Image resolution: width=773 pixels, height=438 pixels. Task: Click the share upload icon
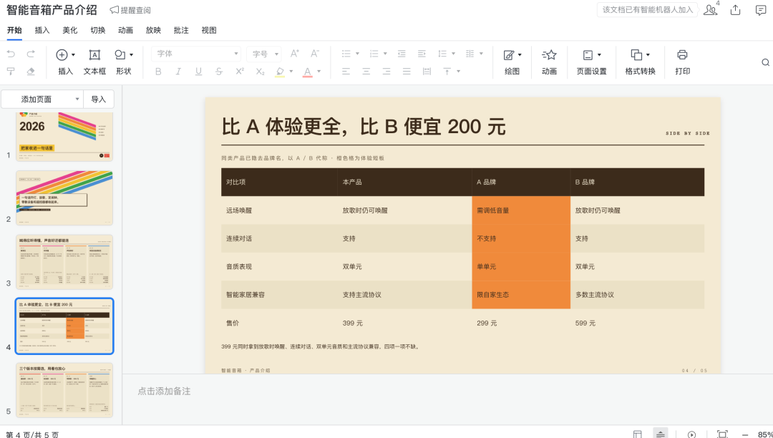(x=736, y=10)
